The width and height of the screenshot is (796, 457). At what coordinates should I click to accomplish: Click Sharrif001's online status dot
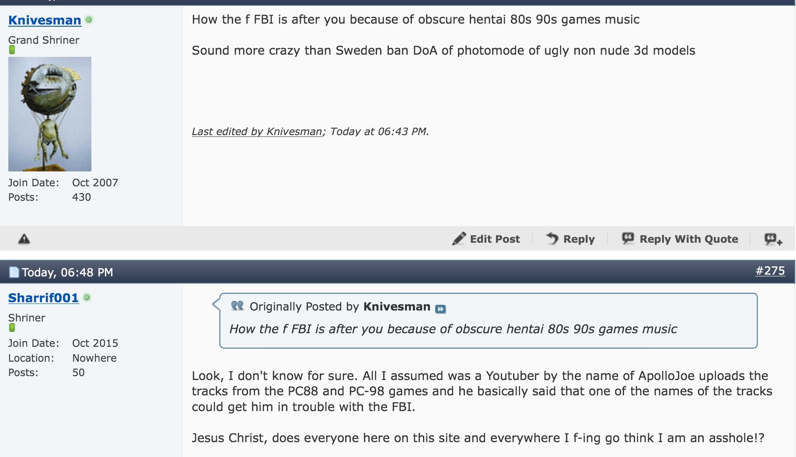click(87, 297)
